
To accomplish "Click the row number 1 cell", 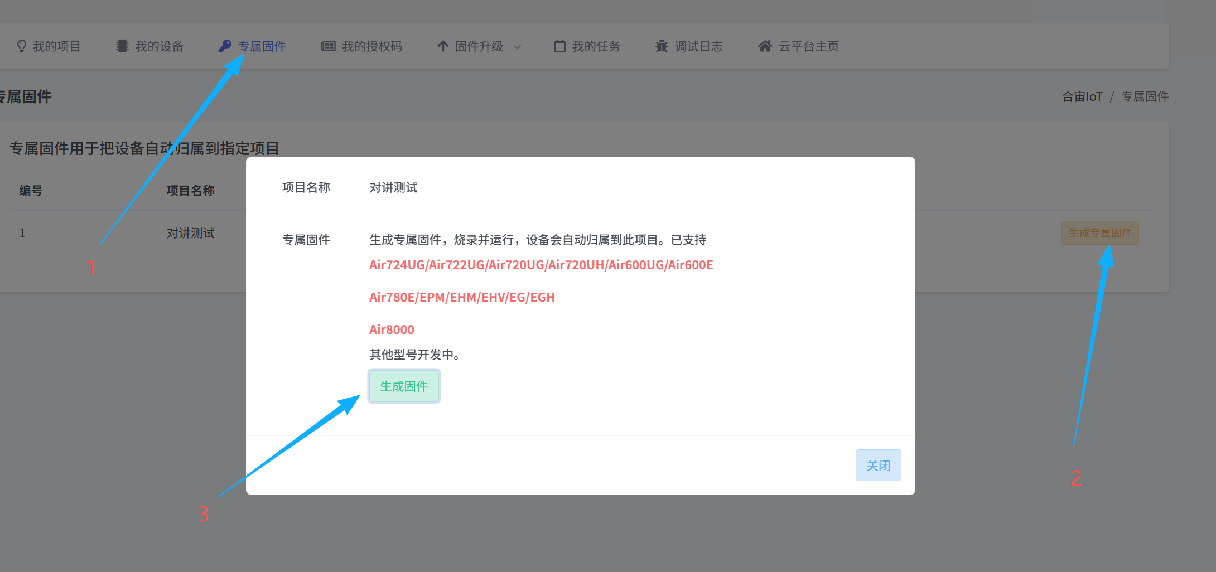I will (22, 234).
